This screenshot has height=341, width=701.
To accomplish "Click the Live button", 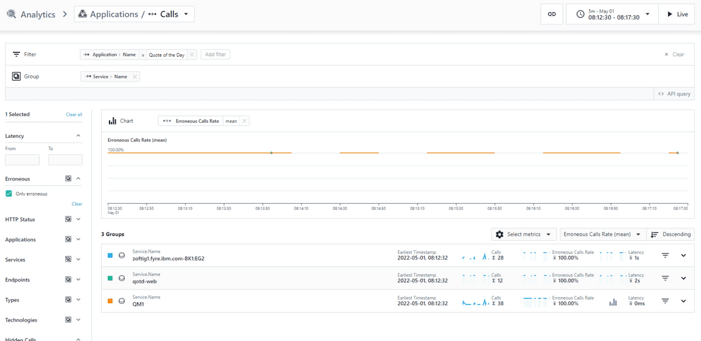I will point(676,14).
